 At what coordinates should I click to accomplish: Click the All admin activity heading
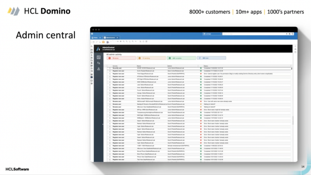[x=114, y=54]
